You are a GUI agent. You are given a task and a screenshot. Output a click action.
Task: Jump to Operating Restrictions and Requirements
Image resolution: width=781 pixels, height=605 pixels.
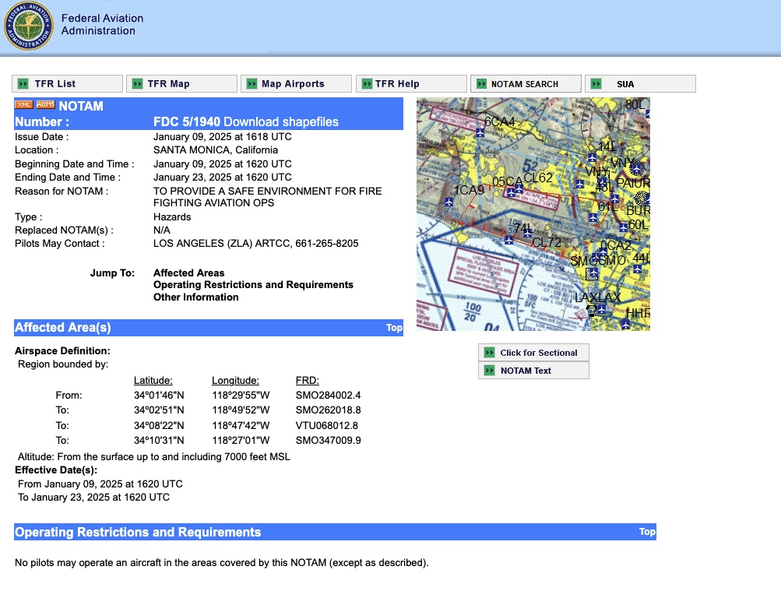253,285
